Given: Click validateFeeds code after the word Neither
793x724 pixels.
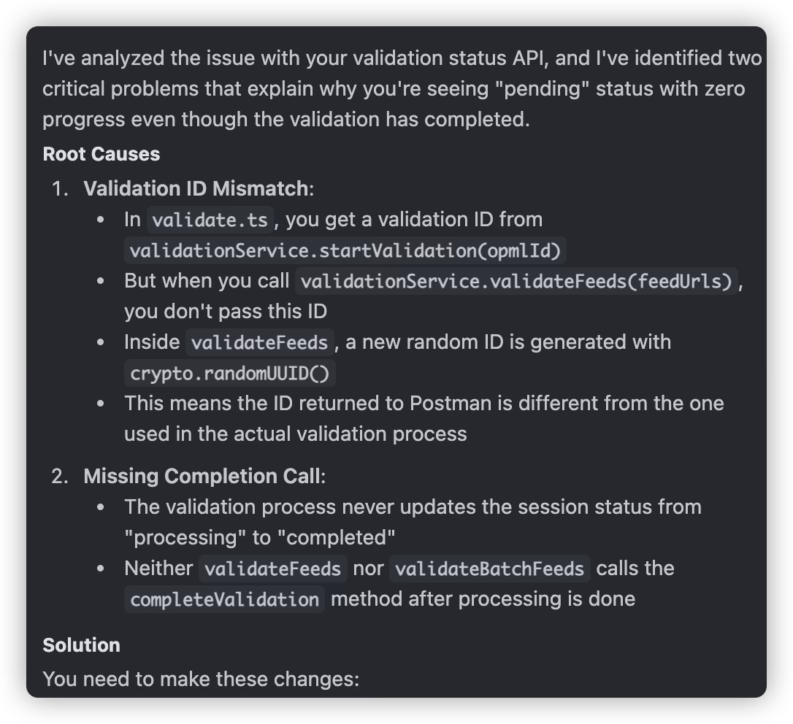Looking at the screenshot, I should (x=272, y=569).
